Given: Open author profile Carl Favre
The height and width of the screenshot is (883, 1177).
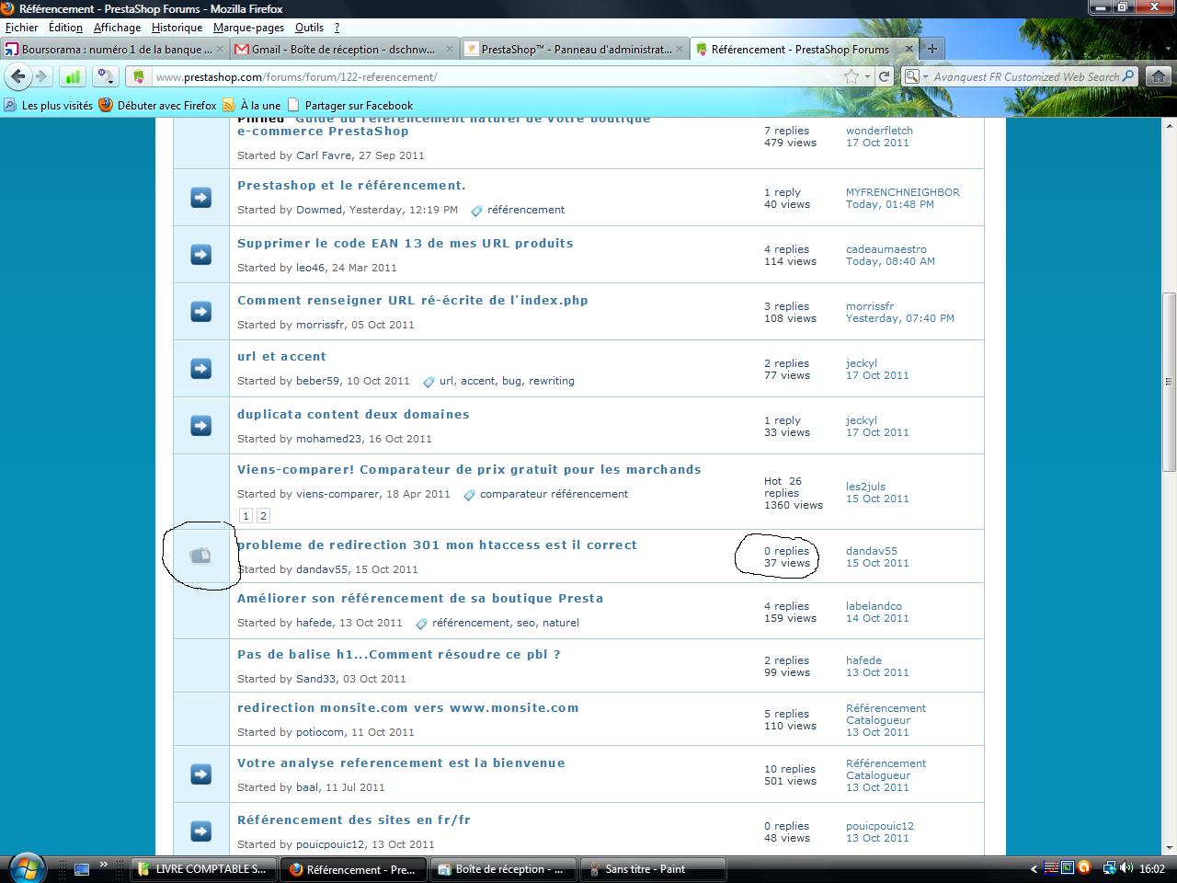Looking at the screenshot, I should [x=324, y=155].
